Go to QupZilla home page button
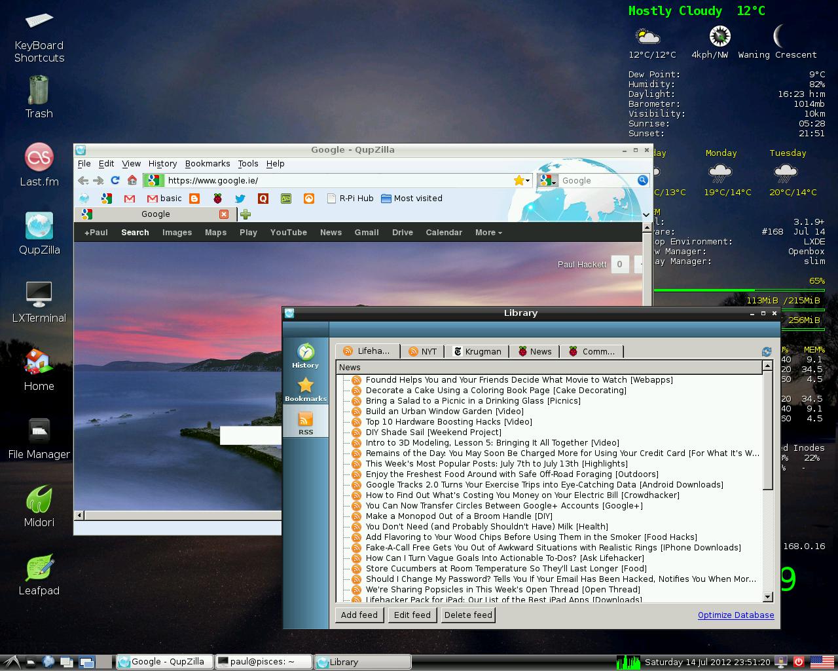Screen dimensions: 838x671 (x=132, y=180)
